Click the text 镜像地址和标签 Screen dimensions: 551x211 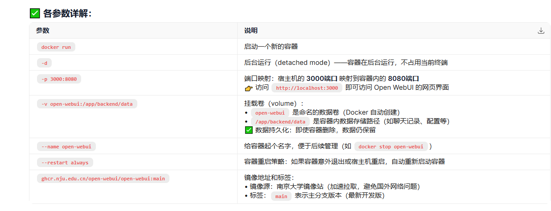[x=269, y=178]
